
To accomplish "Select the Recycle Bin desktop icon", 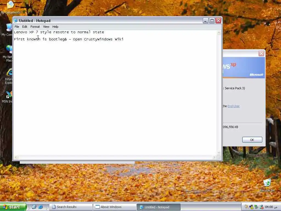I will [x=267, y=185].
